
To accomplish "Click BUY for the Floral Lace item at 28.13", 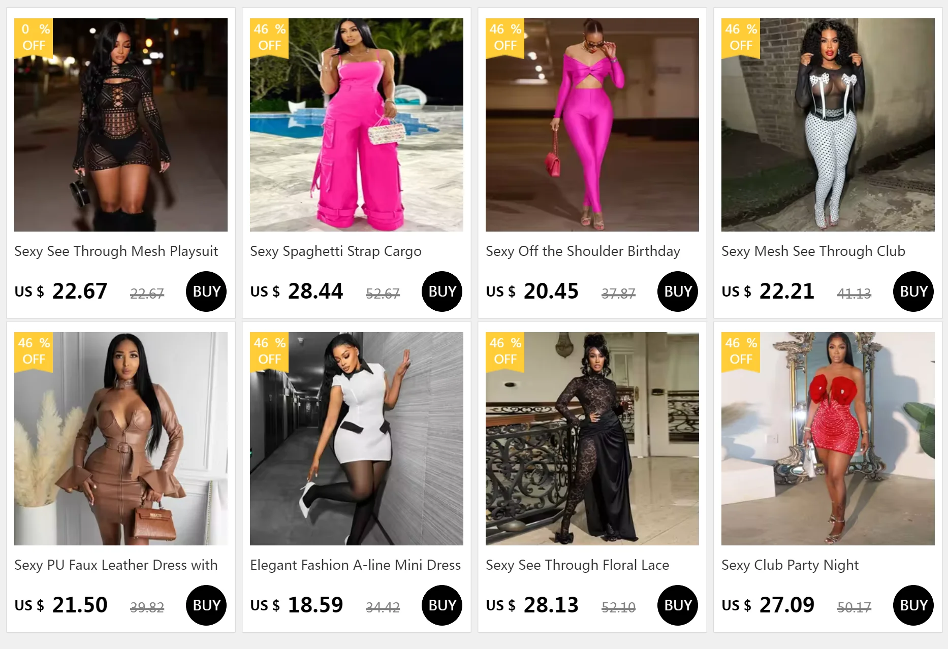I will click(678, 605).
